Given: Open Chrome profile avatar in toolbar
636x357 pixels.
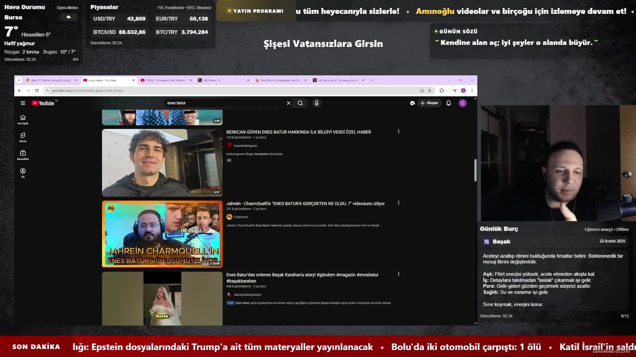Looking at the screenshot, I should 463,90.
